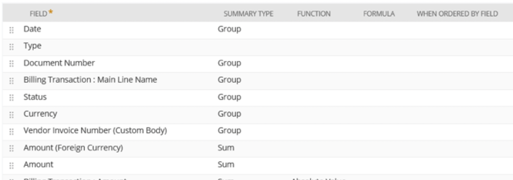Click drag handle for Currency row

[11, 115]
